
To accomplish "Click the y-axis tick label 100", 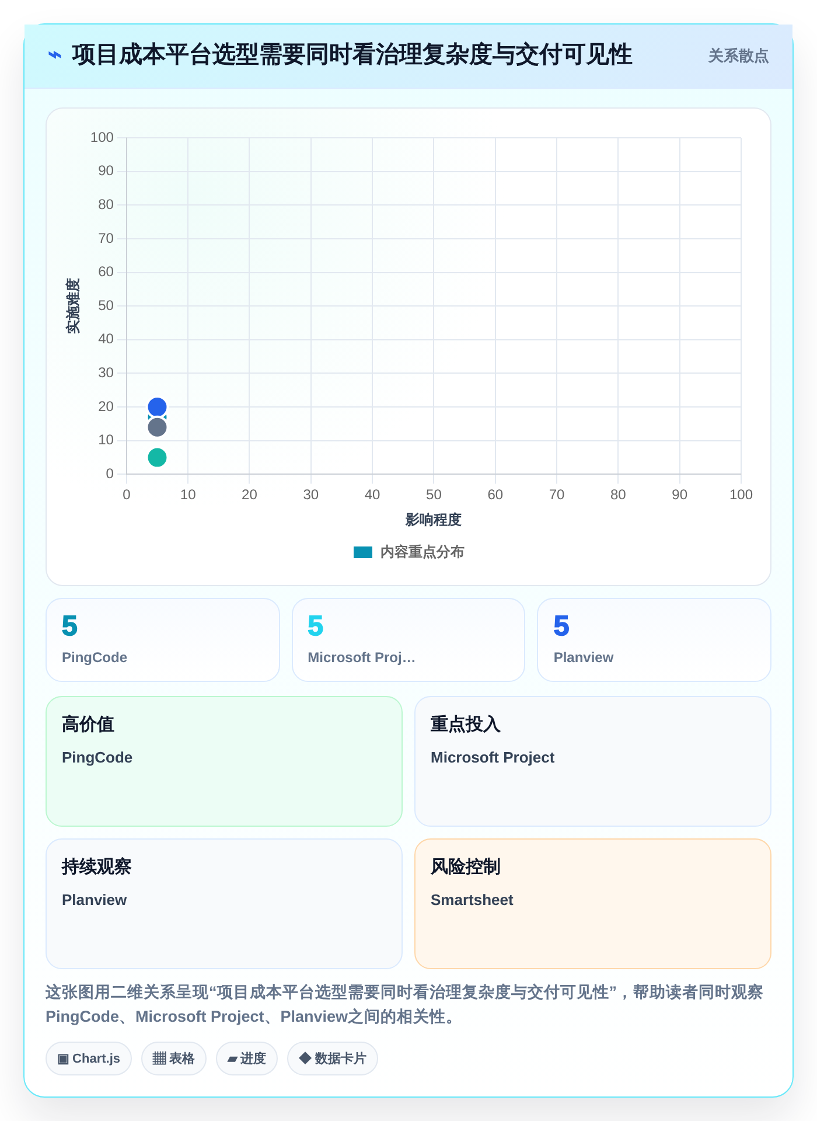I will coord(102,138).
